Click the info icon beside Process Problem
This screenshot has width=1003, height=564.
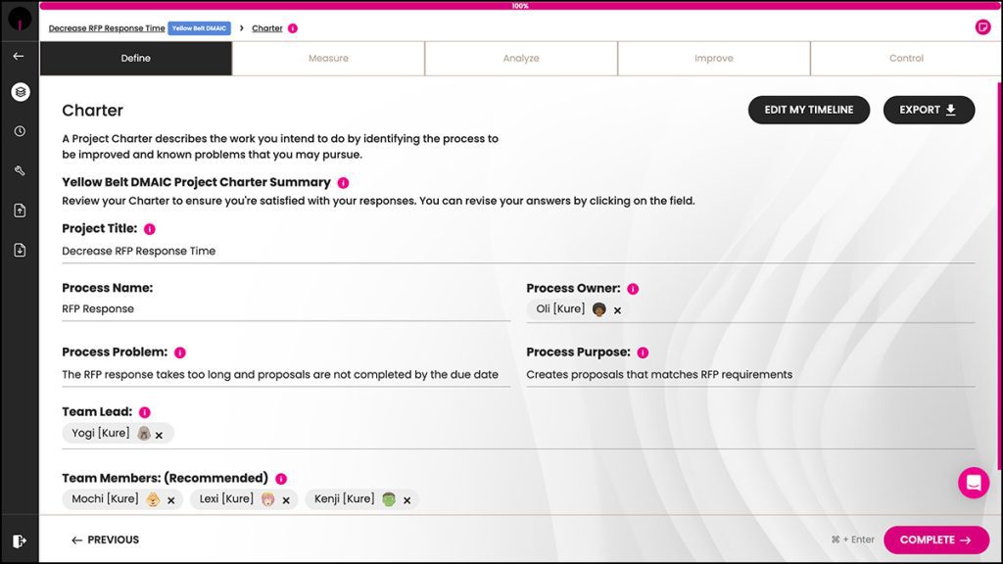(x=180, y=352)
